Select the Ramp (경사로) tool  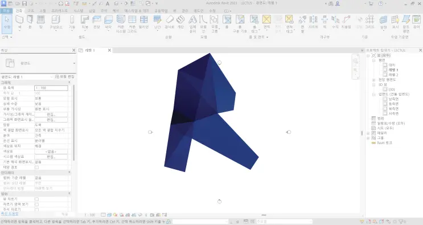pyautogui.click(x=170, y=22)
